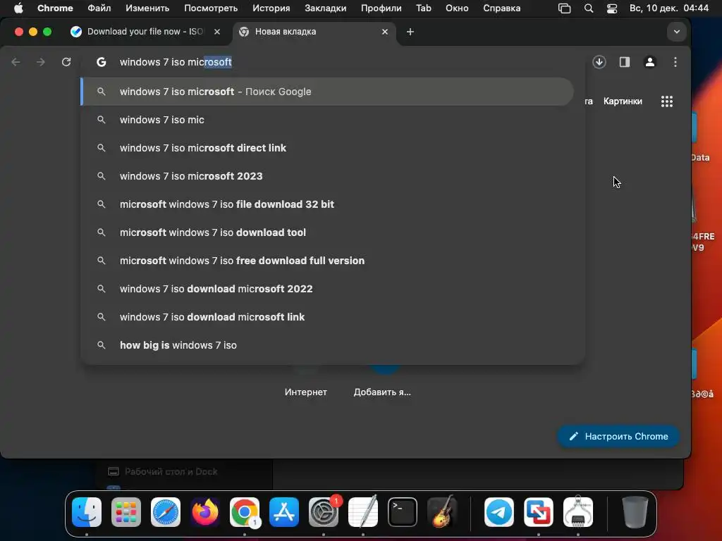Open the Chrome application menu
The height and width of the screenshot is (541, 722).
[x=55, y=8]
